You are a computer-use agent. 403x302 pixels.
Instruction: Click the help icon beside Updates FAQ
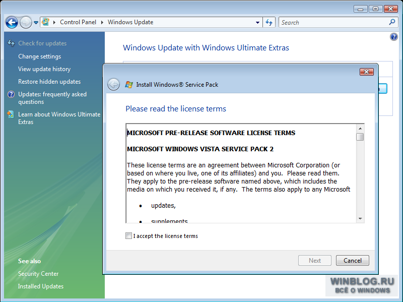pos(11,94)
